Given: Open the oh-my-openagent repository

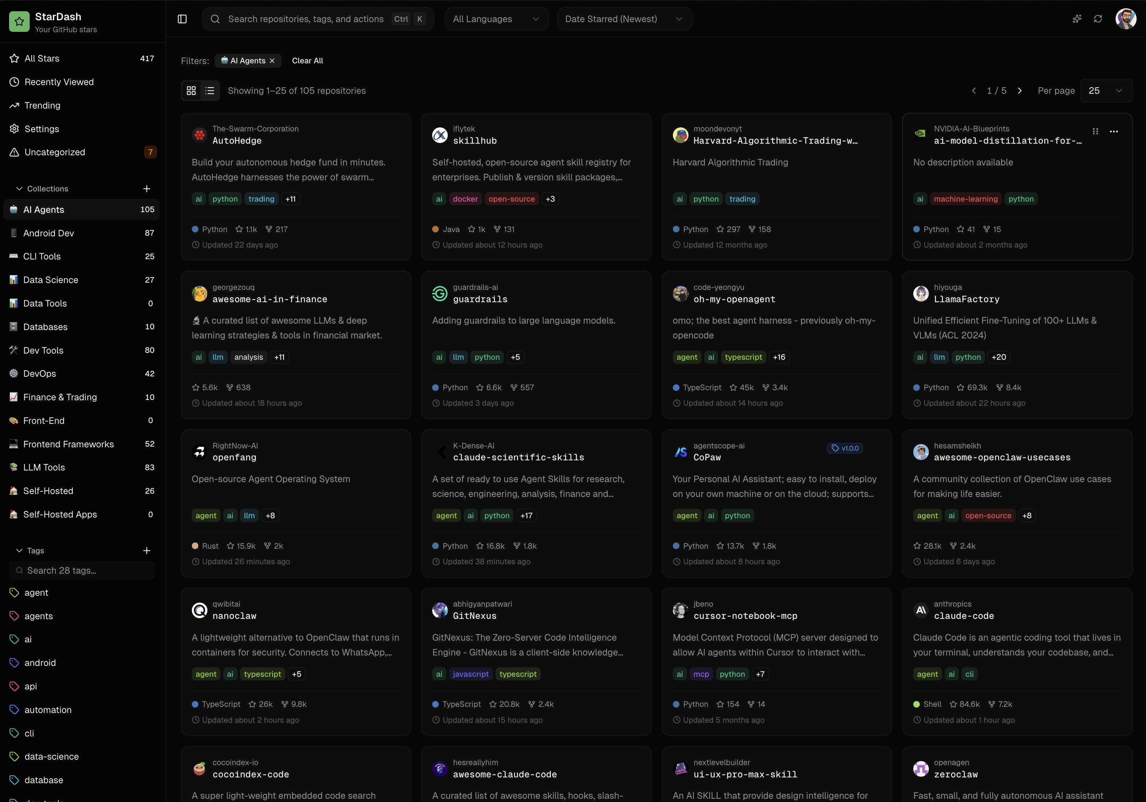Looking at the screenshot, I should [734, 299].
